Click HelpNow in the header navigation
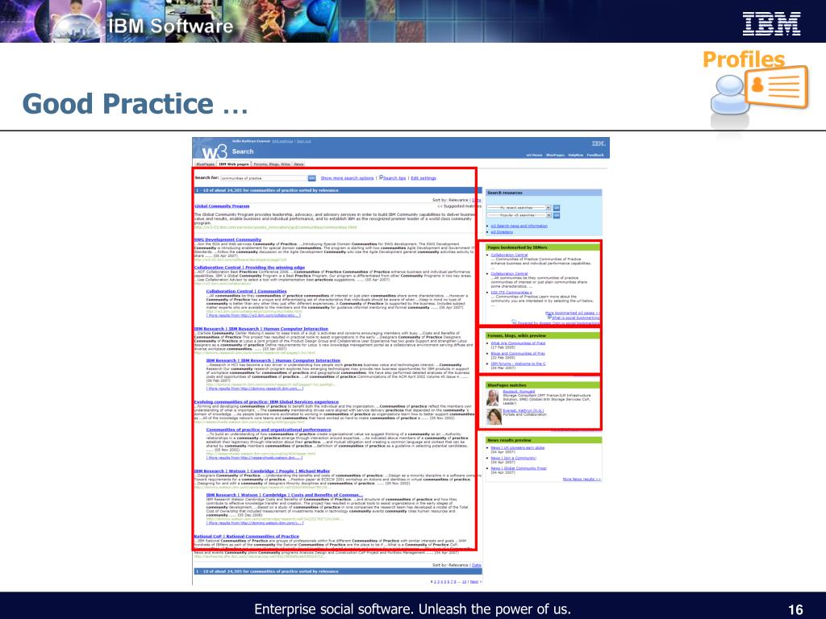Viewport: 826px width, 619px height. 576,156
